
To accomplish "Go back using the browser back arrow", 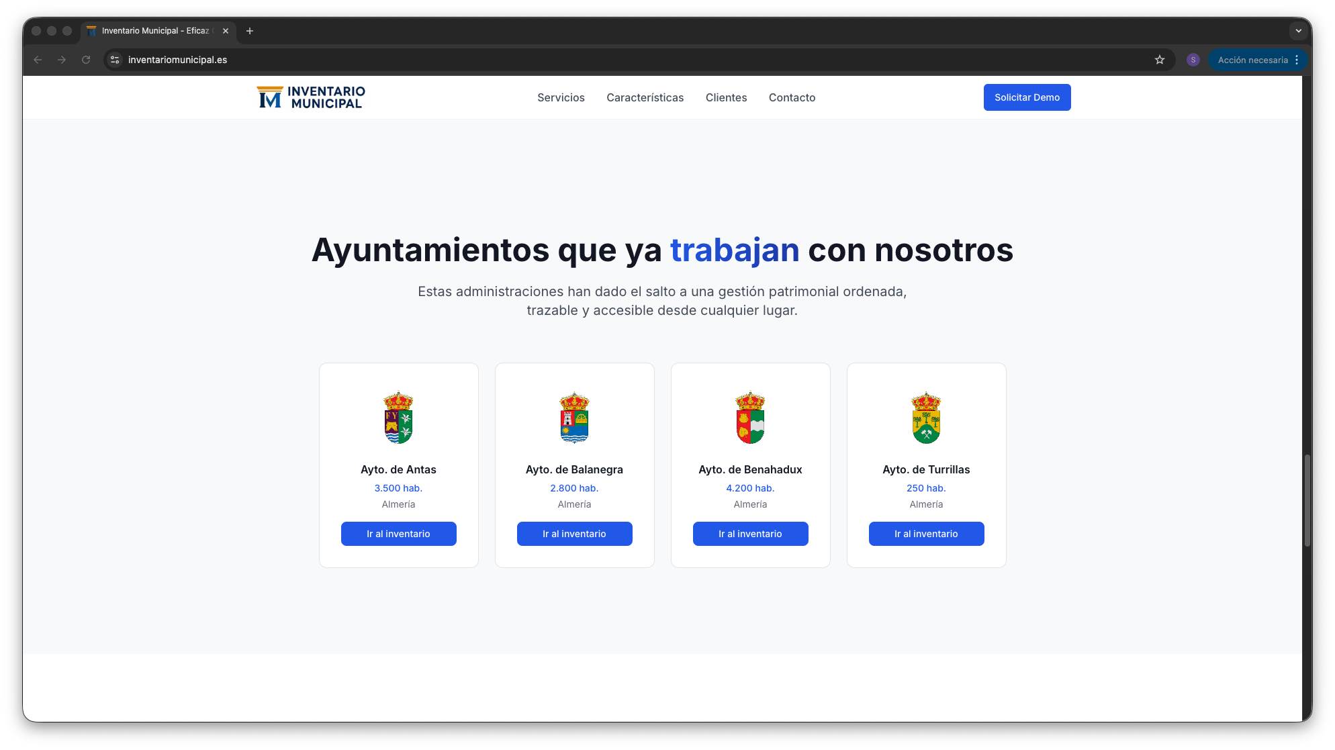I will click(38, 60).
